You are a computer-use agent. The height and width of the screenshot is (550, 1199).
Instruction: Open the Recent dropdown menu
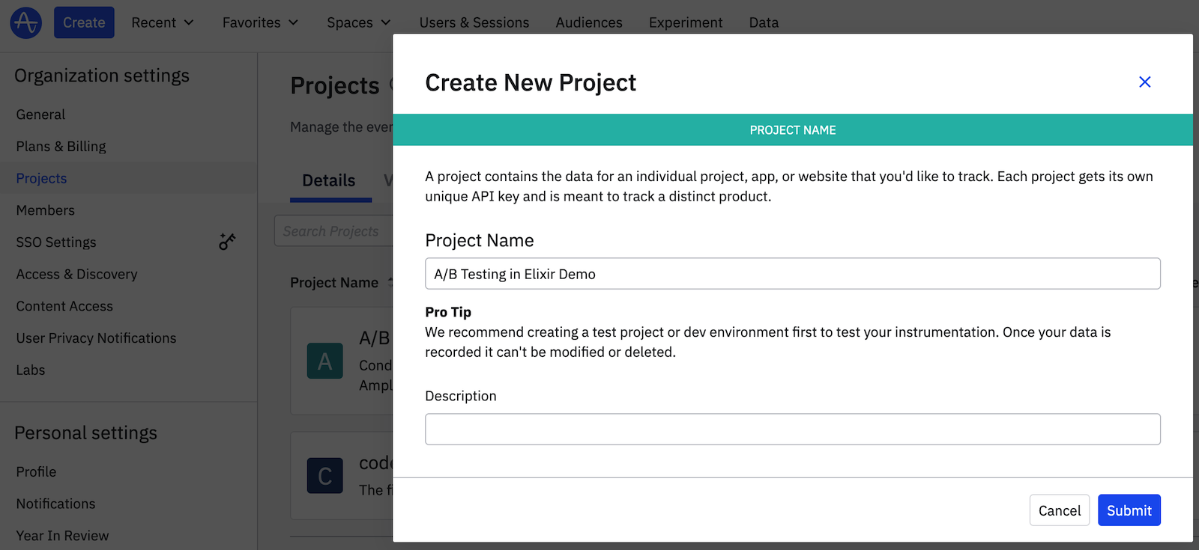click(x=163, y=22)
